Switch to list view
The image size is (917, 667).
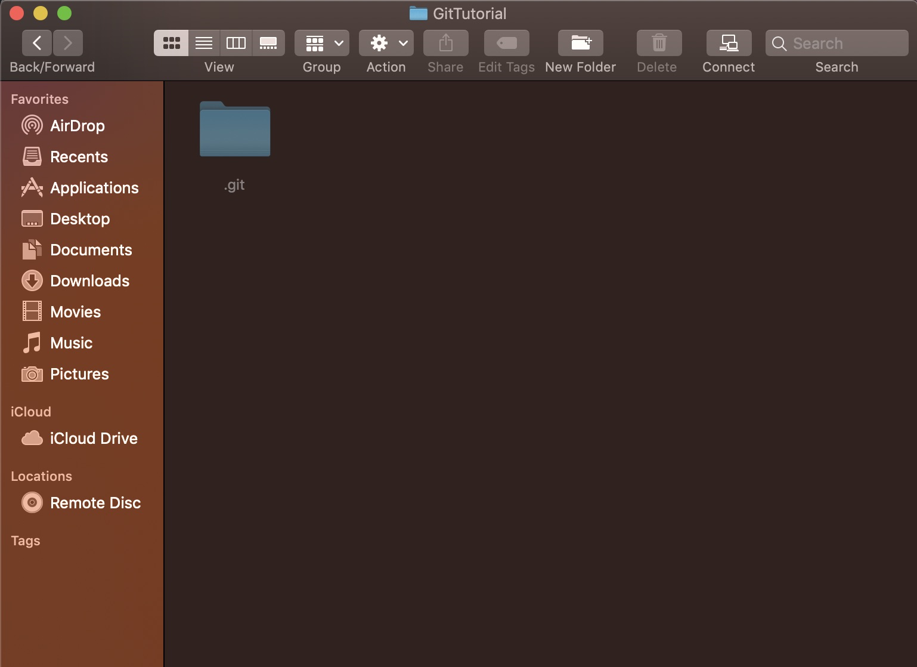pos(204,43)
